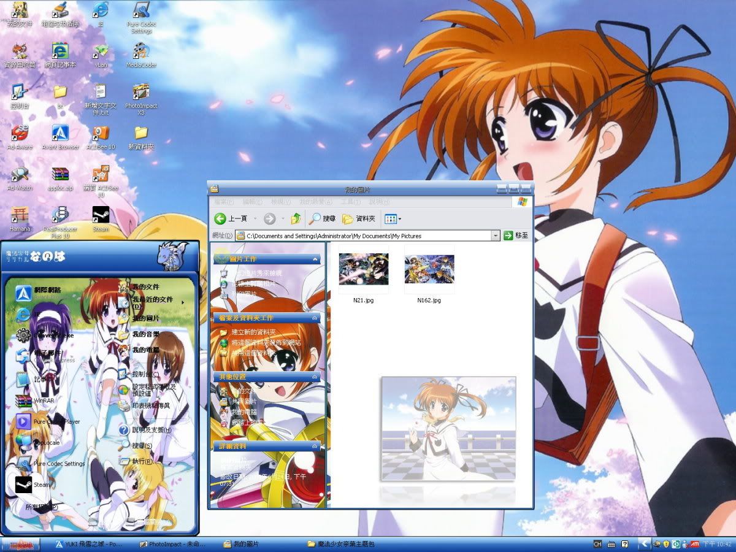The height and width of the screenshot is (552, 736).
Task: Collapse the 圖片工作 panel
Action: [316, 259]
